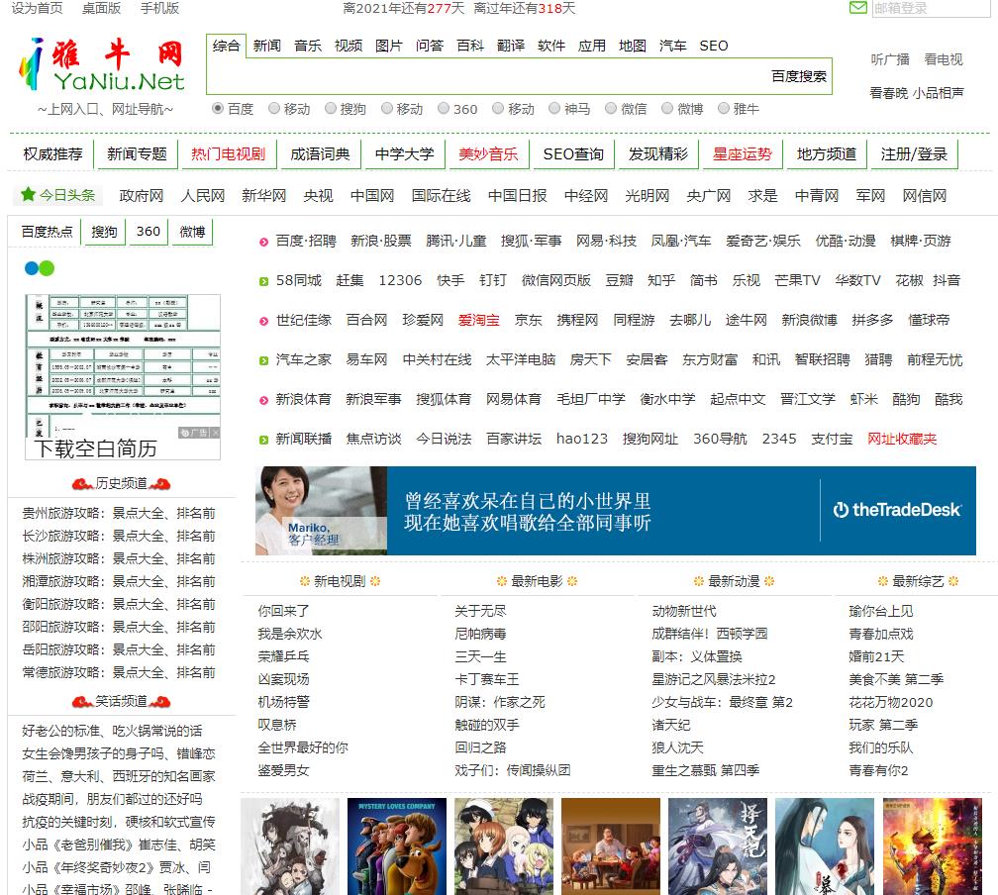Switch to the 地图 search tab

(x=633, y=46)
